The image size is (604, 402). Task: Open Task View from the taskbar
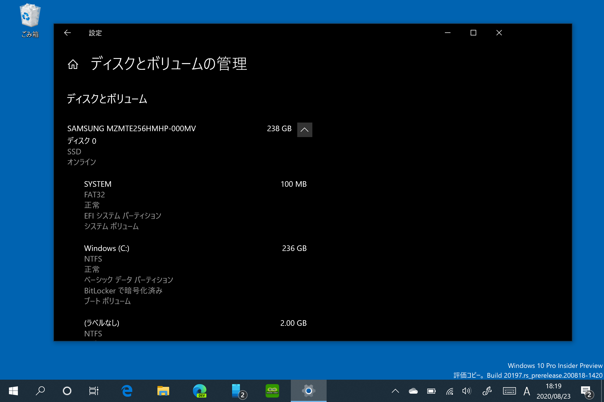tap(94, 391)
